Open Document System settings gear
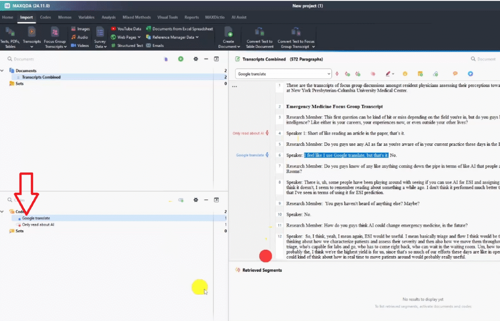 (196, 59)
